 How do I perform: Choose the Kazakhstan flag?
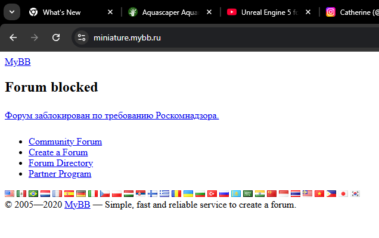[x=235, y=193]
